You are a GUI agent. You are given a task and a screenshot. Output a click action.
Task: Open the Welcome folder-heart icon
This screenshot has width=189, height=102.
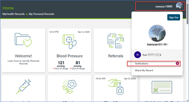(x=23, y=40)
